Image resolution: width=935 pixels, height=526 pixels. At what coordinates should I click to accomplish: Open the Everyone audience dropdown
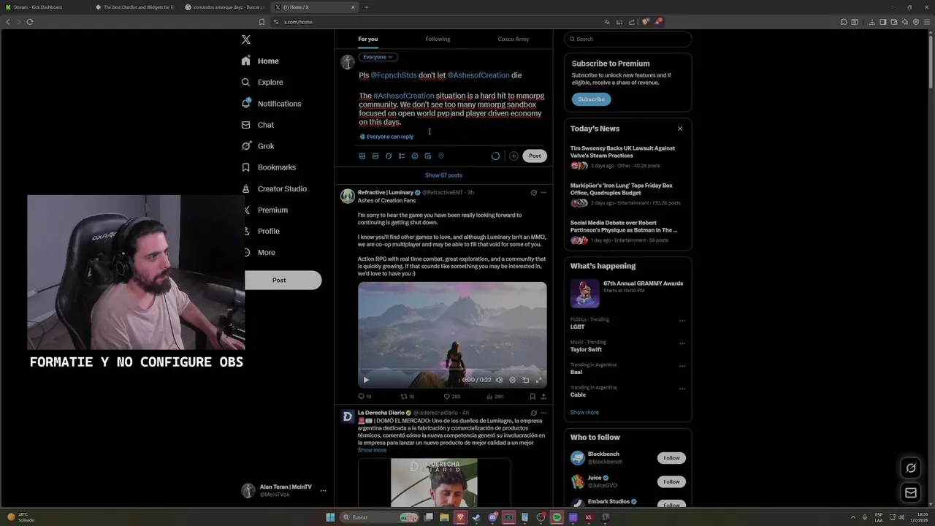coord(378,57)
